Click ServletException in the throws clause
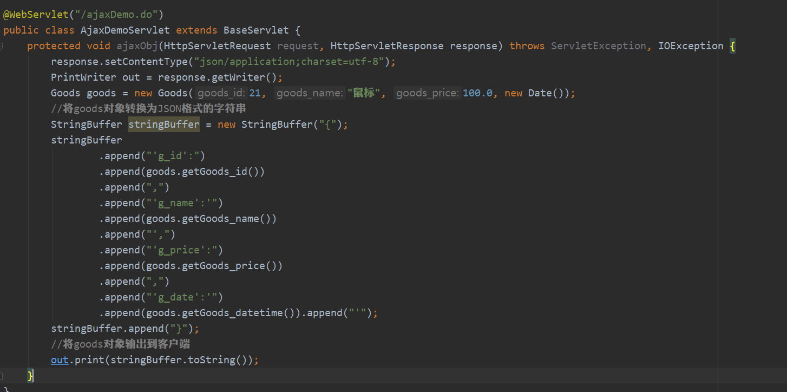Image resolution: width=787 pixels, height=392 pixels. pos(599,46)
